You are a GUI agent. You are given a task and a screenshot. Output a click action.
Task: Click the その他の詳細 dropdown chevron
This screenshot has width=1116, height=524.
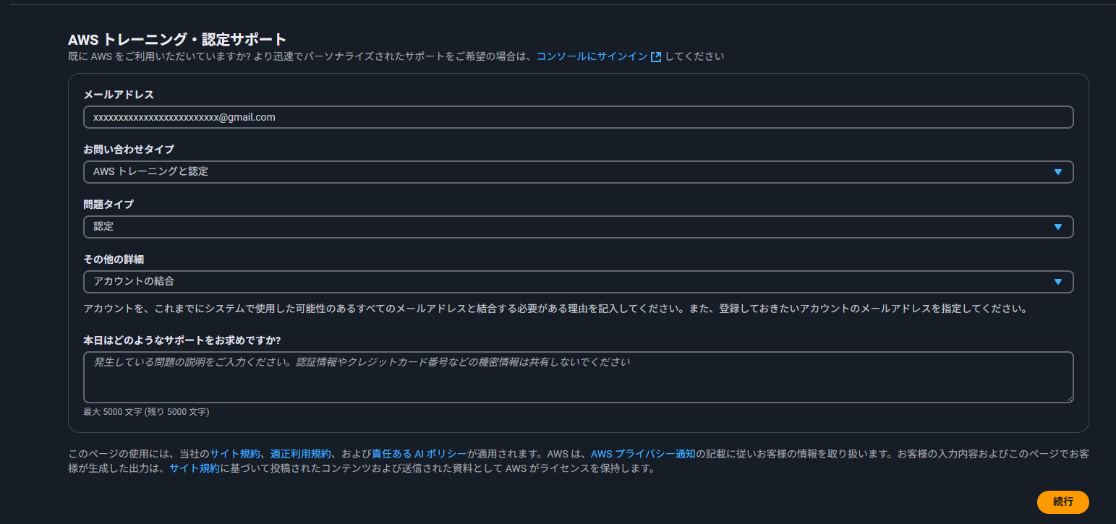click(x=1058, y=282)
